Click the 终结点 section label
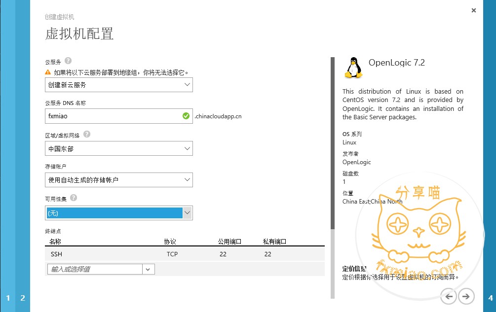 (53, 231)
